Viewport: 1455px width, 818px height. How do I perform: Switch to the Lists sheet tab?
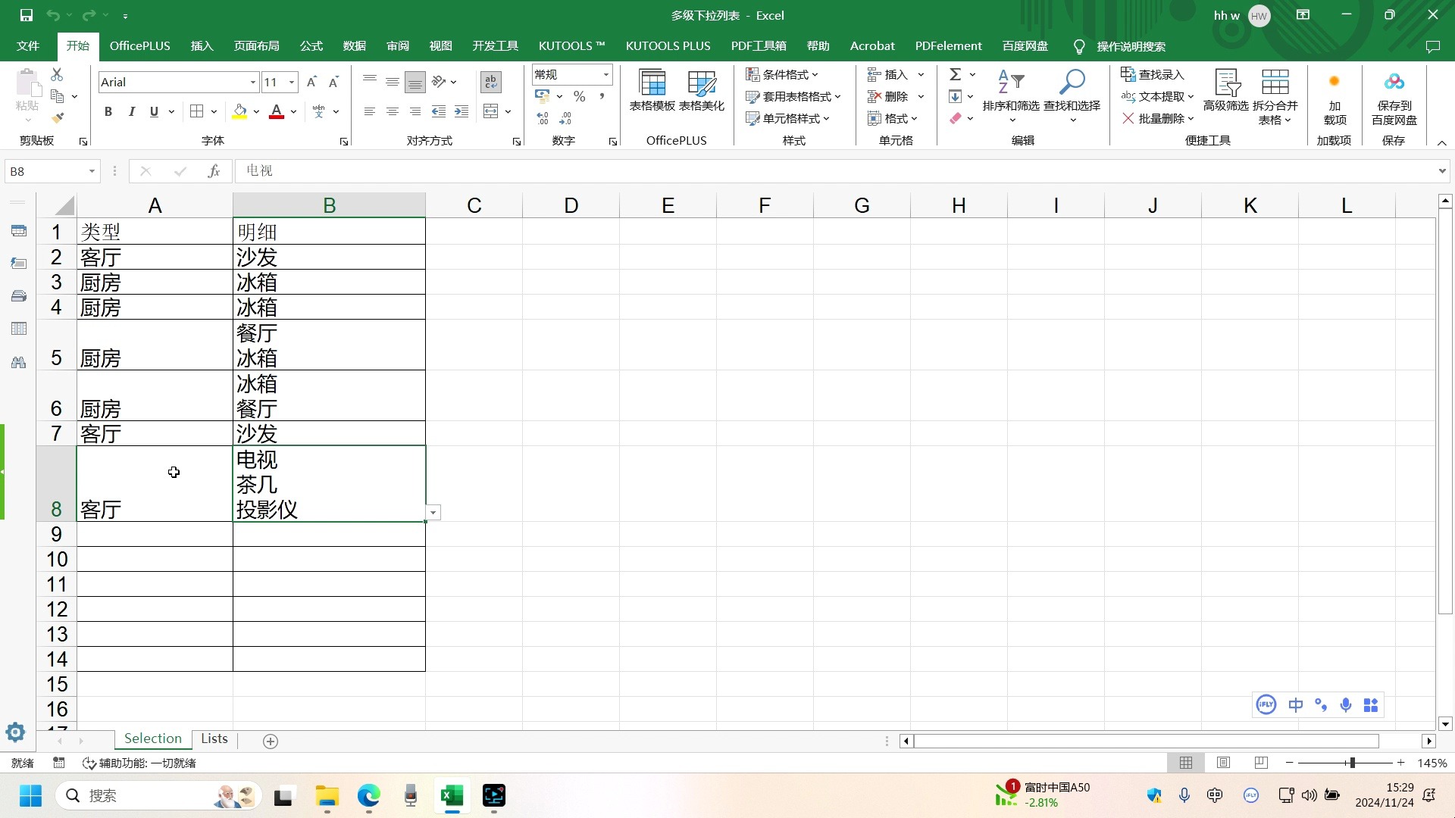[214, 738]
